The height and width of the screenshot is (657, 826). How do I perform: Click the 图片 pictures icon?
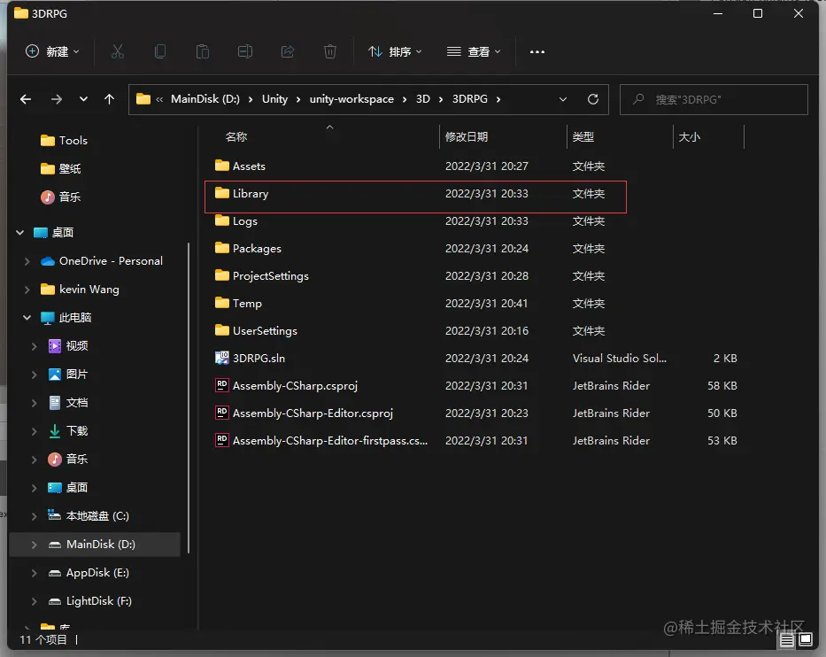55,374
